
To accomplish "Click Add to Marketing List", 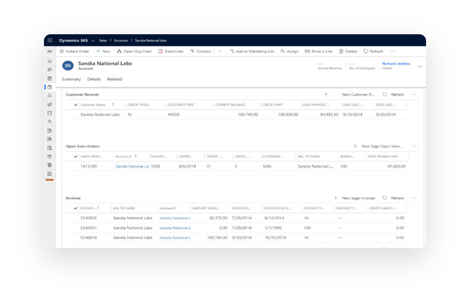I will point(252,51).
